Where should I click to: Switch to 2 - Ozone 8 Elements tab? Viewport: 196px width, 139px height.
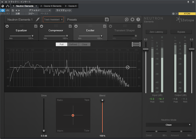(x=51, y=6)
